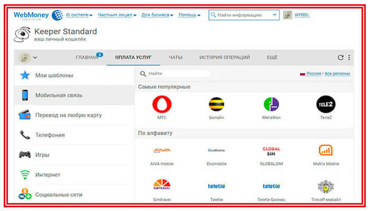This screenshot has width=370, height=211.
Task: Open the AIVA mobile logo
Action: [x=162, y=150]
